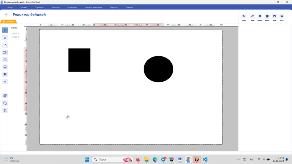Click the Undo icon
292x164 pixels.
[x=244, y=16]
